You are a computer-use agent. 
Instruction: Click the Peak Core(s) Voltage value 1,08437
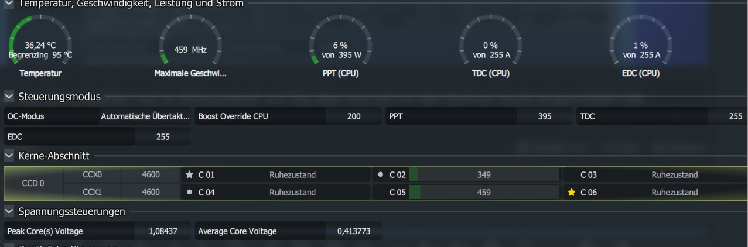click(163, 231)
